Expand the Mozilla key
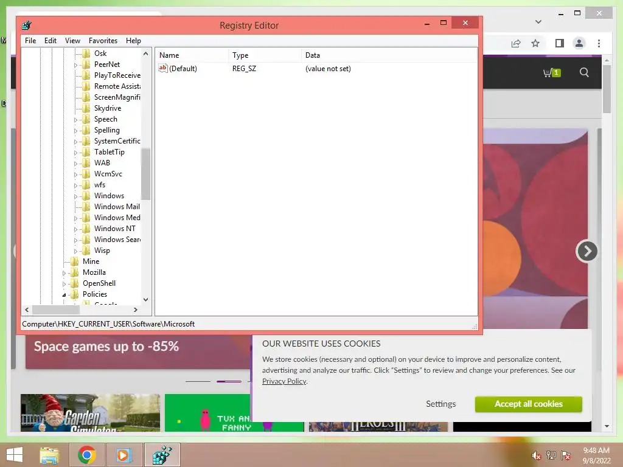The width and height of the screenshot is (623, 467). (x=64, y=273)
